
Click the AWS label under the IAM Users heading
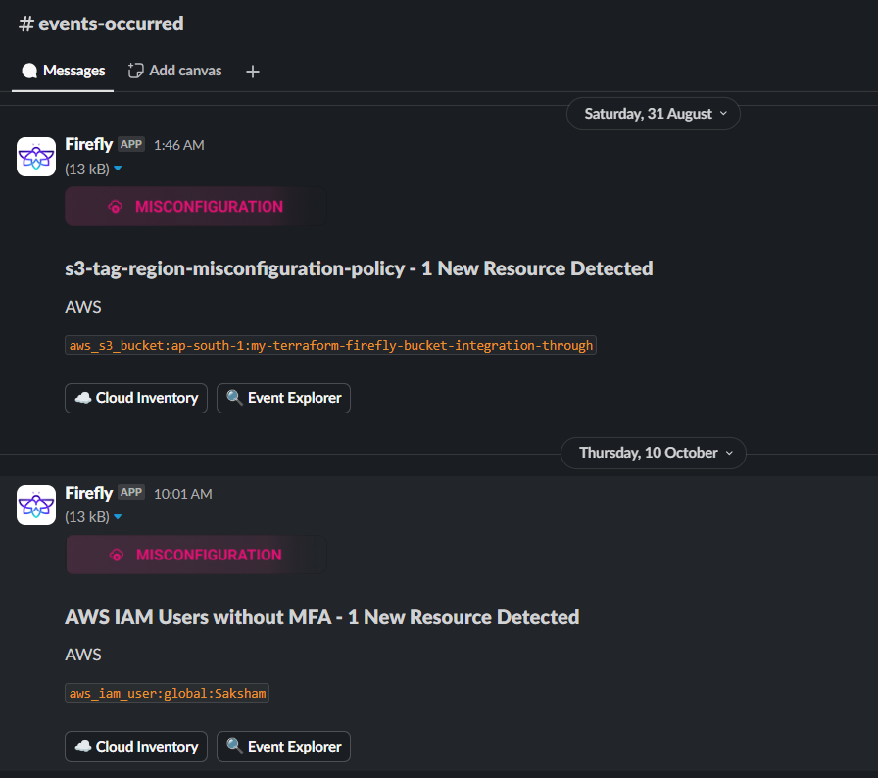[83, 655]
